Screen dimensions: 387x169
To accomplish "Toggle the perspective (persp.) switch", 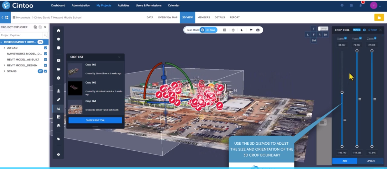I will 323,29.
